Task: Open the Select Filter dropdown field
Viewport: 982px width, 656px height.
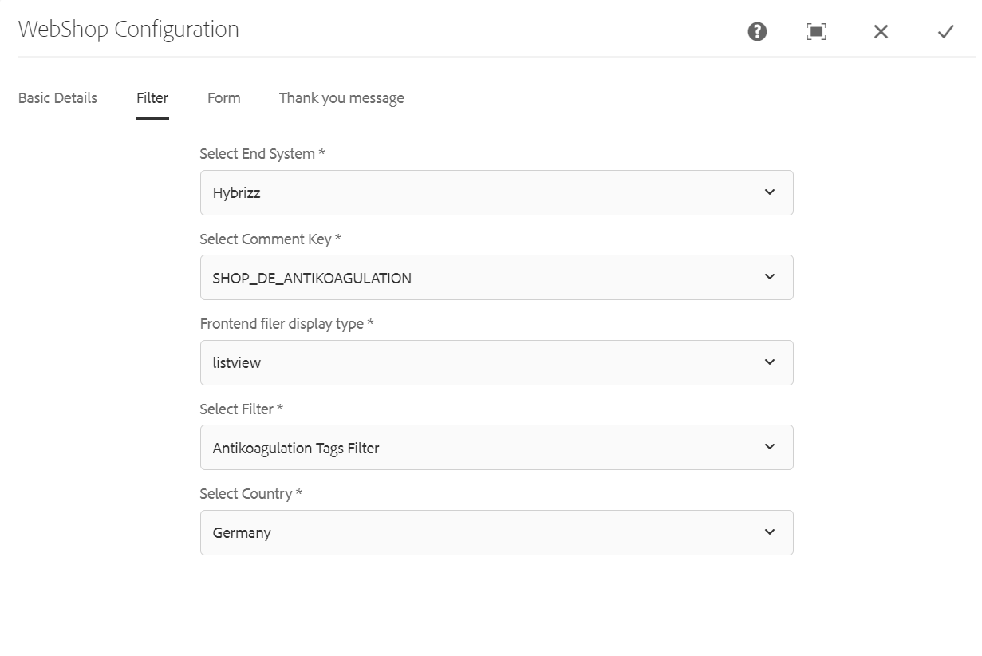Action: pyautogui.click(x=496, y=447)
